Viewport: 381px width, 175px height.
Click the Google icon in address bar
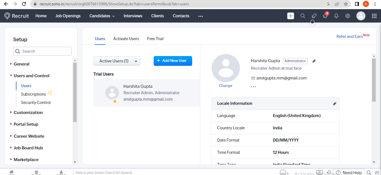(x=328, y=4)
